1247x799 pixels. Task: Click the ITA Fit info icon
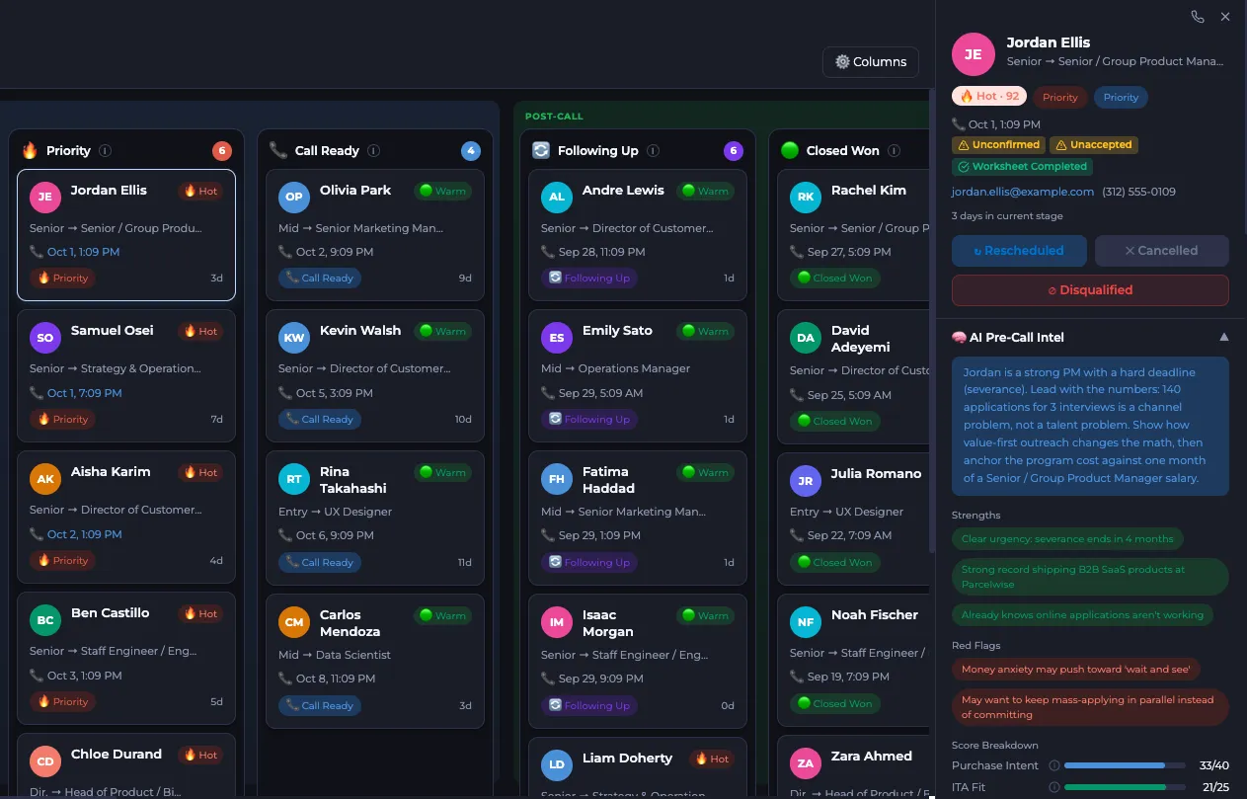tap(1053, 787)
